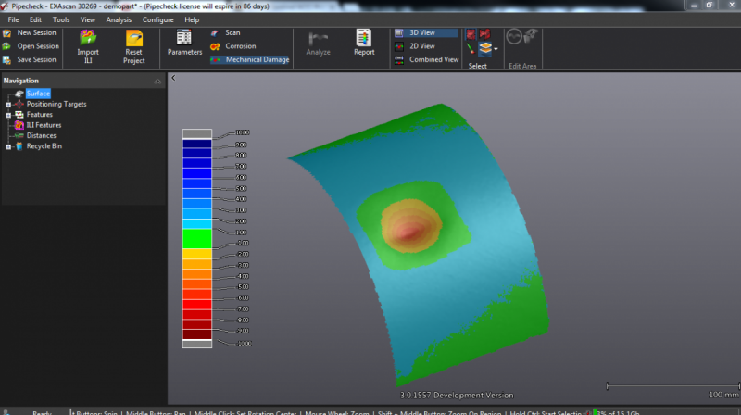Click the Scan module icon
Image resolution: width=741 pixels, height=415 pixels.
coord(215,32)
